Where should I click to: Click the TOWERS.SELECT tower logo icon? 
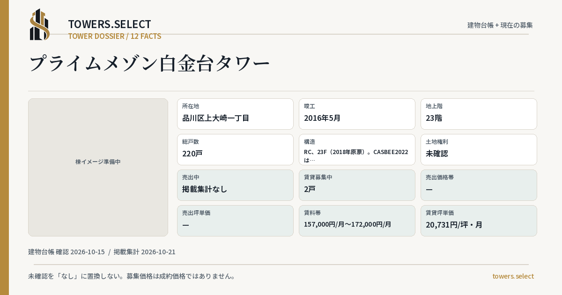[40, 24]
